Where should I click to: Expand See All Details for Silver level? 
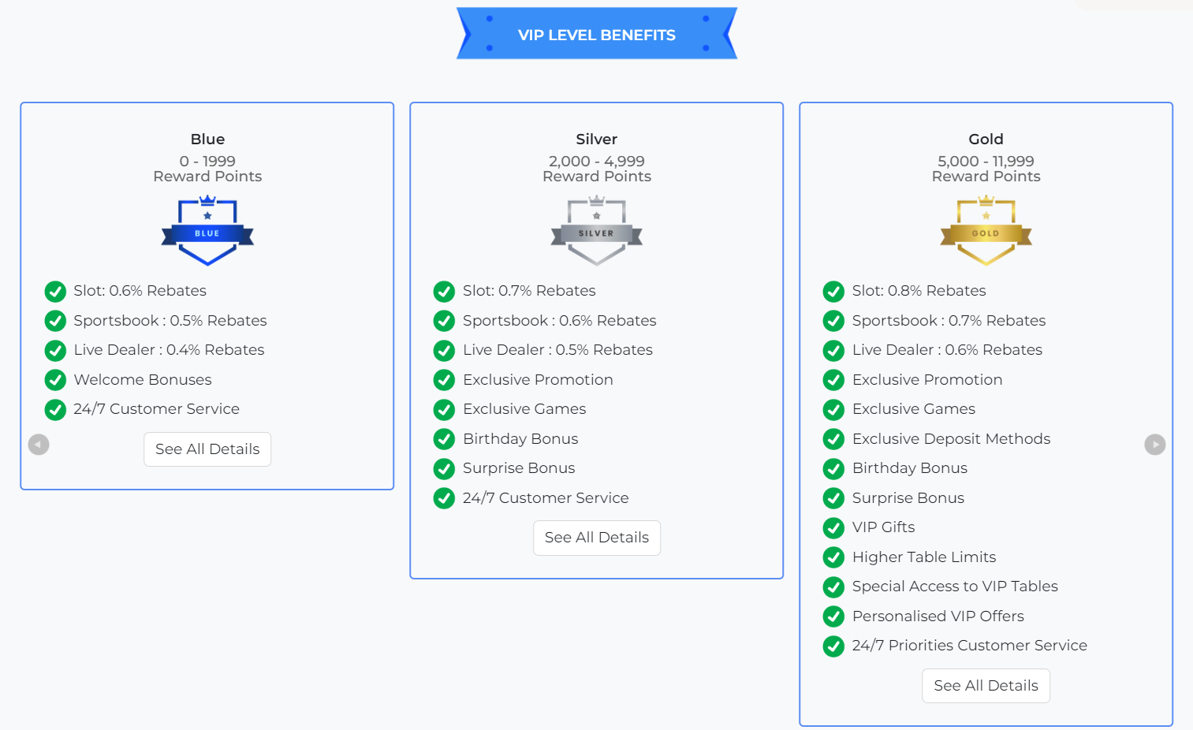(596, 538)
